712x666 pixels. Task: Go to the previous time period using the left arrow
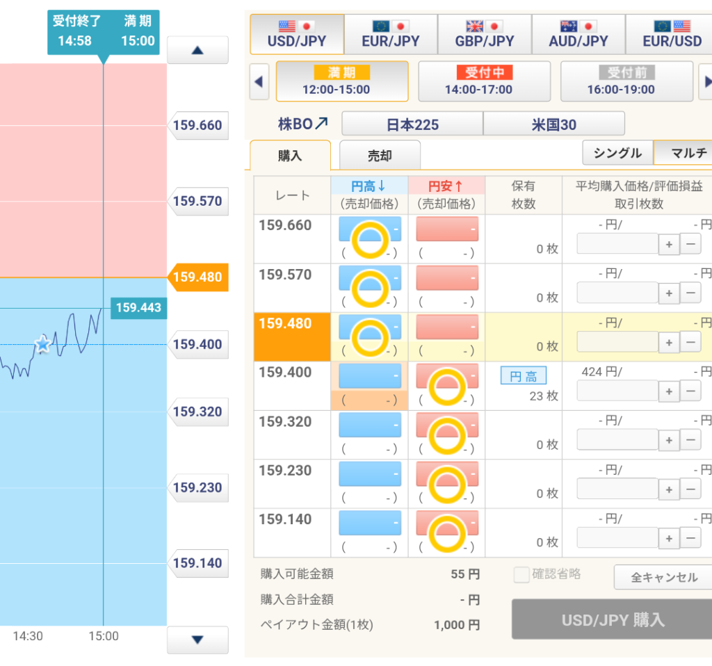click(x=259, y=81)
